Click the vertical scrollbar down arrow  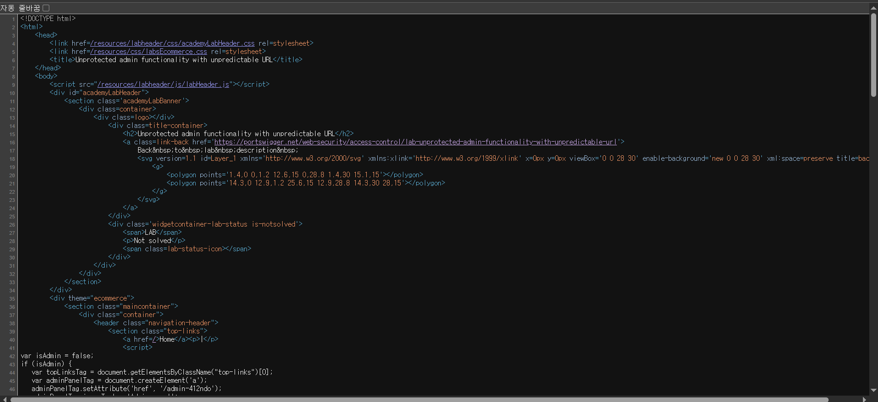point(873,390)
